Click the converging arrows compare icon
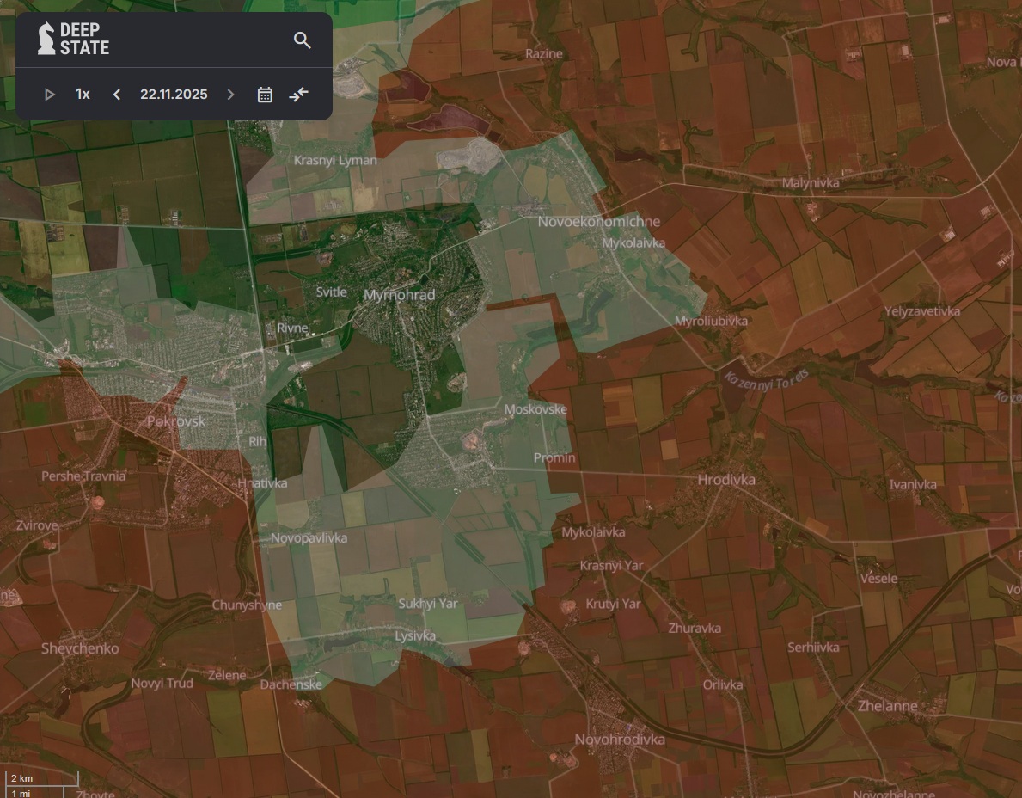The height and width of the screenshot is (798, 1022). coord(298,95)
